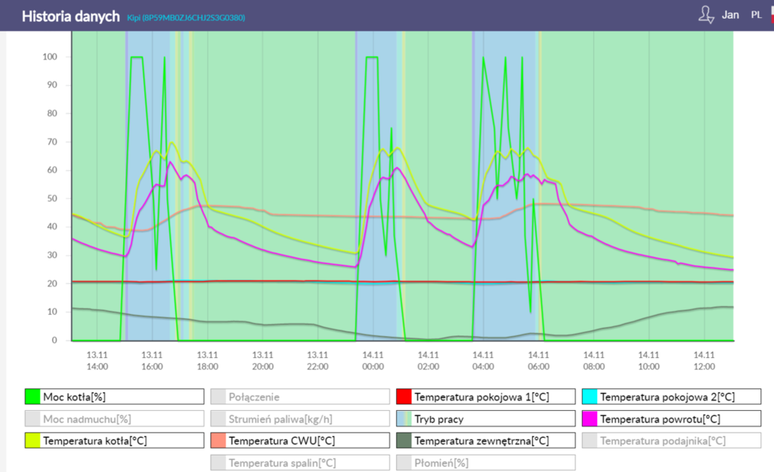
Task: Click the Kipi device identifier link
Action: click(x=186, y=17)
